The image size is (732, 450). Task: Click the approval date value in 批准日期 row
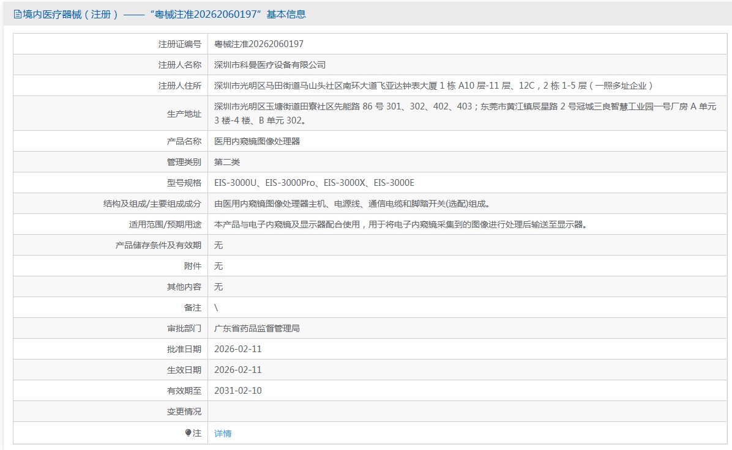(238, 349)
